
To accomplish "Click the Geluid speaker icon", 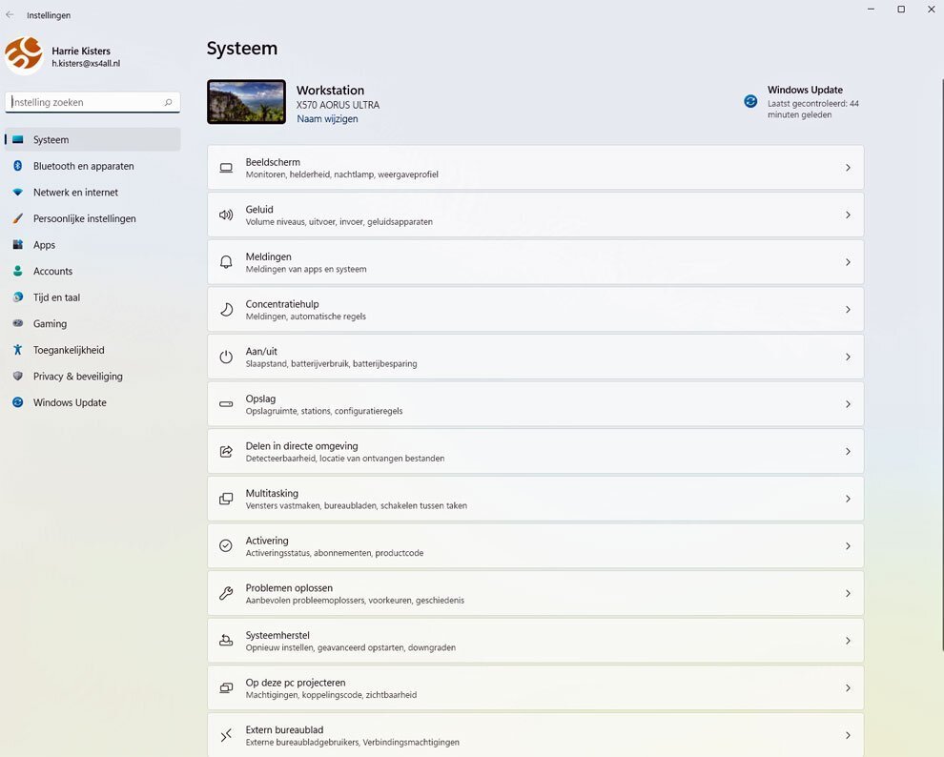I will pos(226,215).
